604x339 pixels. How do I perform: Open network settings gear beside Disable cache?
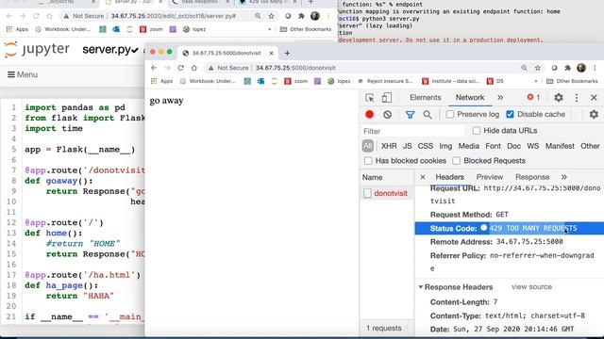[594, 114]
